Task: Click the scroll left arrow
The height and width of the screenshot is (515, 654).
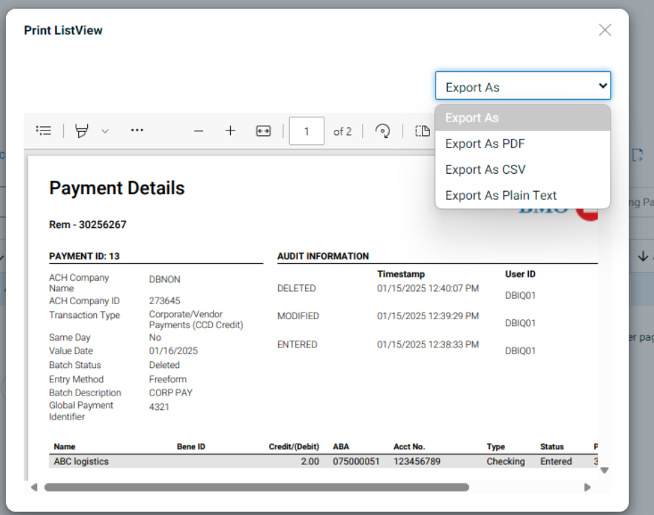Action: pyautogui.click(x=34, y=487)
